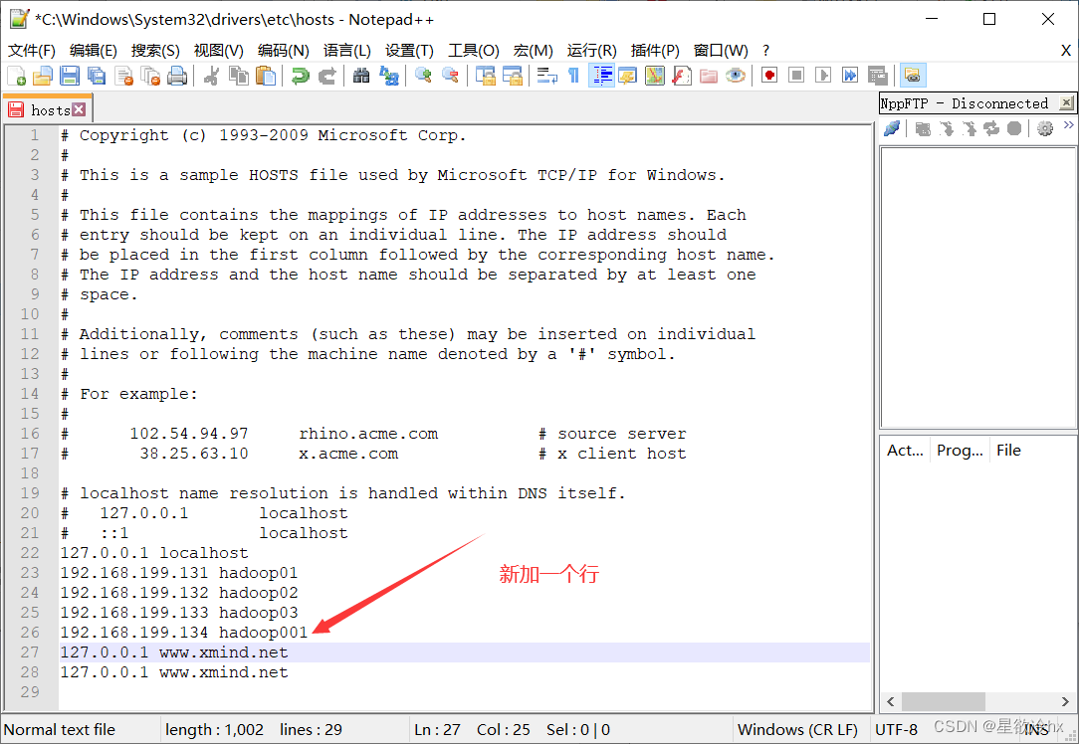
Task: Open the 运行(R) menu
Action: pyautogui.click(x=591, y=50)
